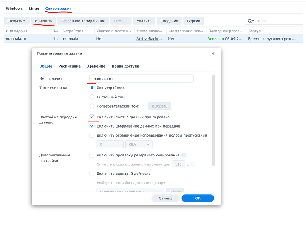306x239 pixels.
Task: Enable проверку резервного копирования checkbox
Action: pos(92,155)
